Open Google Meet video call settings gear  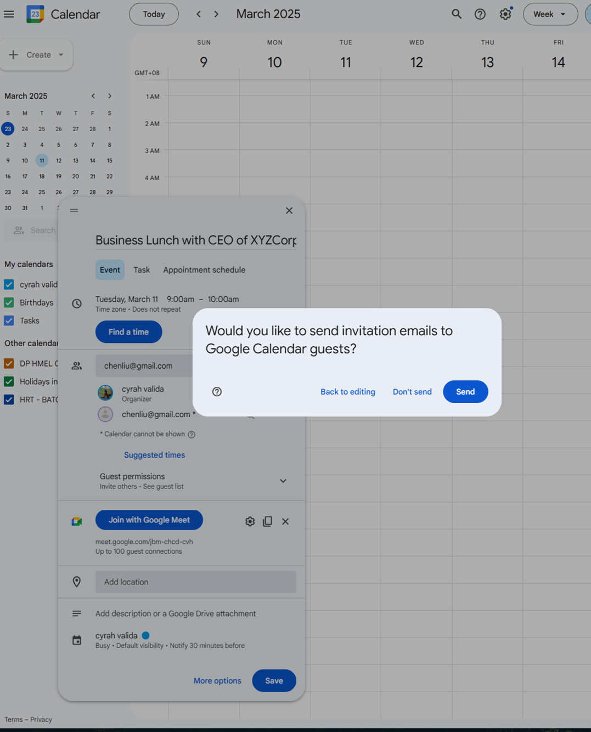(x=250, y=521)
